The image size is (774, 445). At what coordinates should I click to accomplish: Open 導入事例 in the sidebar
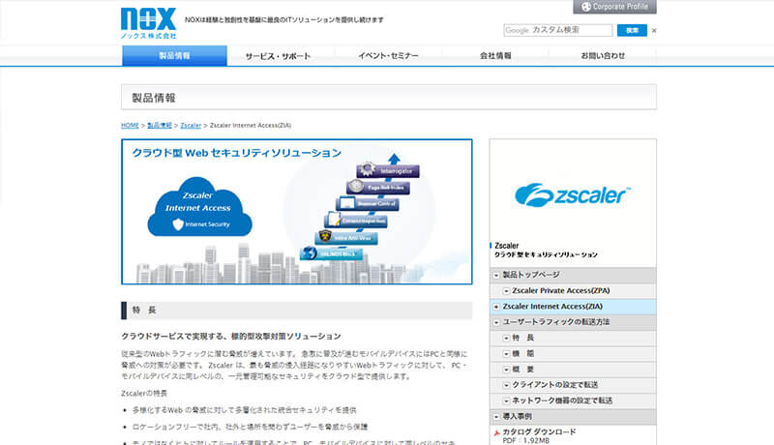tap(573, 416)
